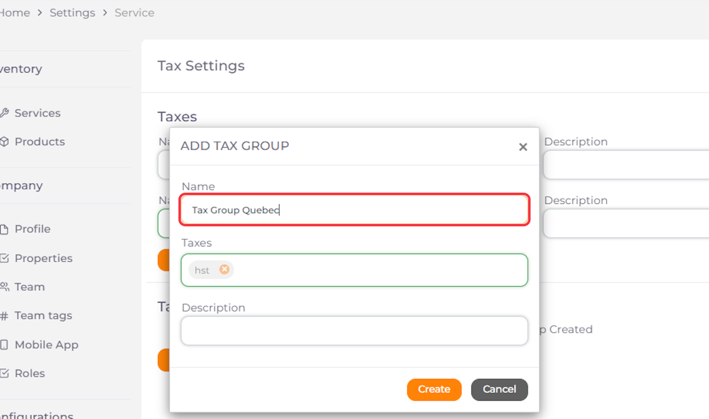The image size is (709, 419).
Task: Select the Mobile App phone icon
Action: (x=4, y=345)
